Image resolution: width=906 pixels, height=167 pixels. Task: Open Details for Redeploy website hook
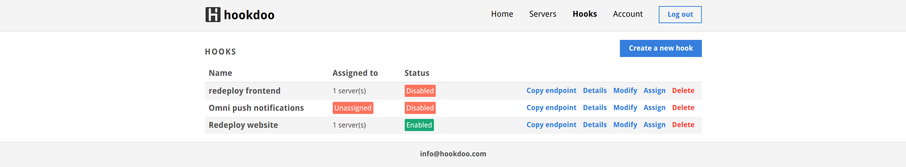coord(595,125)
